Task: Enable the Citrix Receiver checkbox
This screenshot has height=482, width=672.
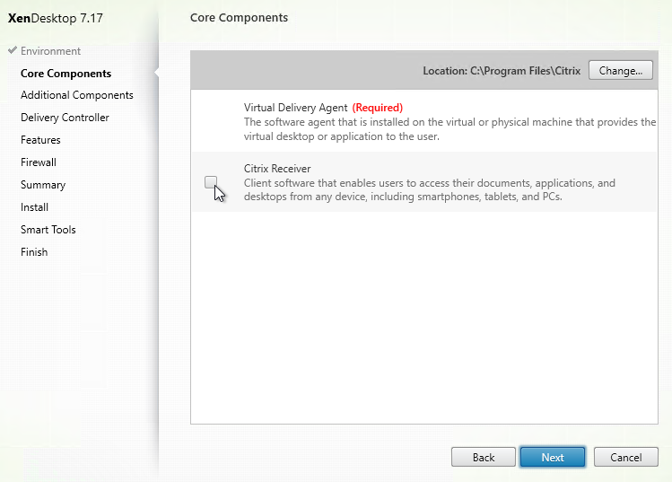Action: (x=210, y=182)
